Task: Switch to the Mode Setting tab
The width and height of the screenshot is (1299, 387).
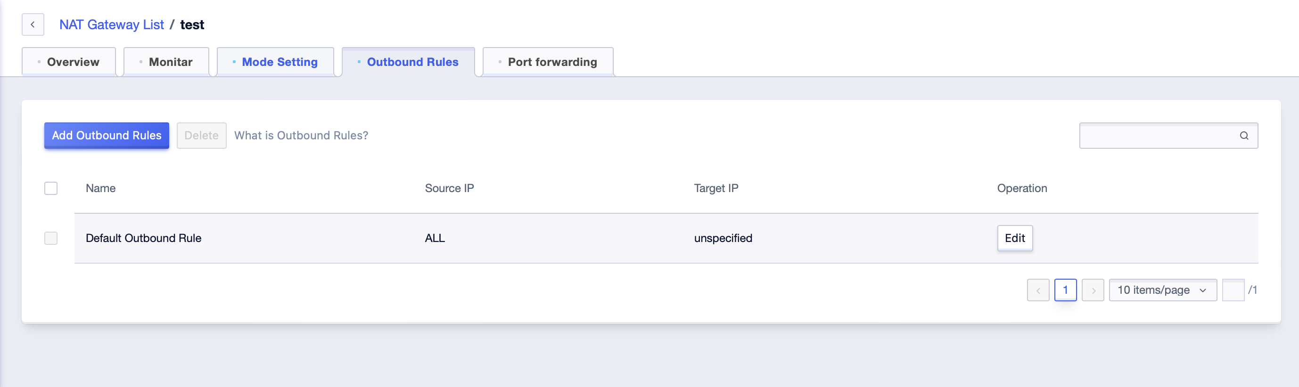Action: click(x=275, y=62)
